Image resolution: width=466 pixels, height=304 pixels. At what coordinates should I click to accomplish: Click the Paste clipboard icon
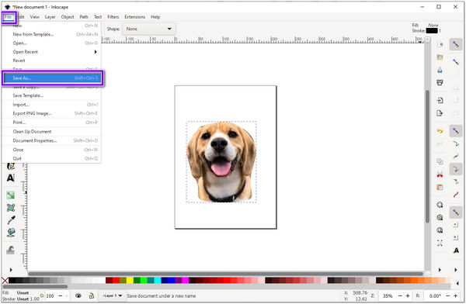[440, 187]
